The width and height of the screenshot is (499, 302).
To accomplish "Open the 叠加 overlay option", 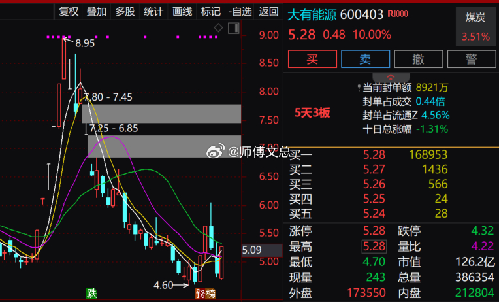I will tap(97, 12).
